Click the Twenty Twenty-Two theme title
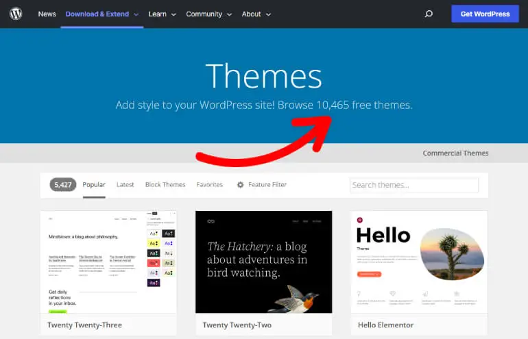 [237, 325]
